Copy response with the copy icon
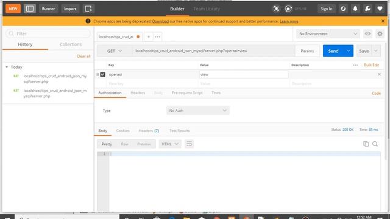The height and width of the screenshot is (219, 390). click(366, 144)
